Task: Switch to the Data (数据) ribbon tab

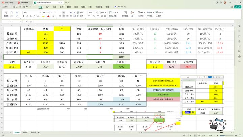Action: [x=69, y=7]
